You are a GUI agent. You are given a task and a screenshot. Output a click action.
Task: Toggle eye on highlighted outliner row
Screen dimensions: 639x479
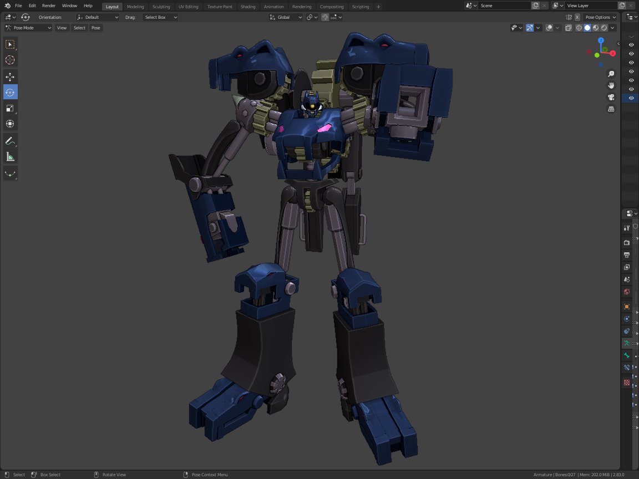coord(631,98)
